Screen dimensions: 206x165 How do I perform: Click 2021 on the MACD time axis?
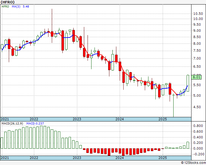click(x=5, y=158)
